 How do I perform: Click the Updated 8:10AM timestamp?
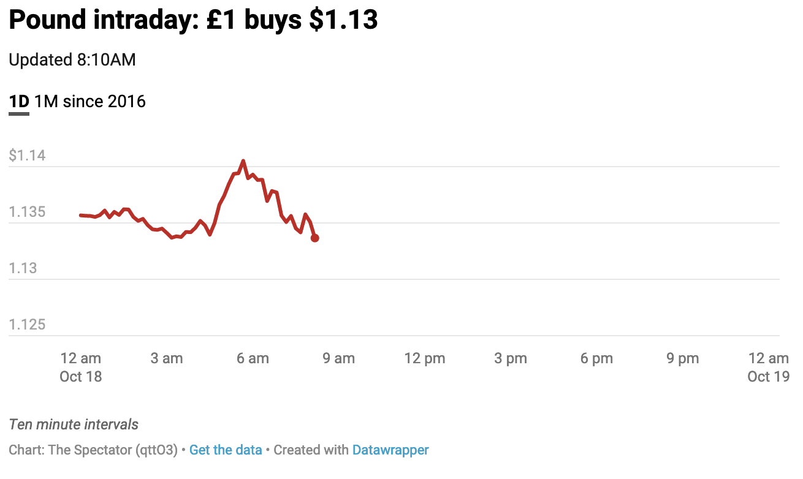click(x=72, y=60)
